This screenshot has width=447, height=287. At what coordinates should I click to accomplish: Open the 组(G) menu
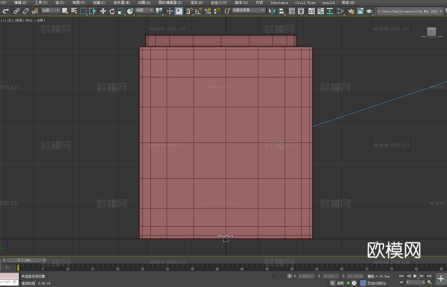tap(60, 3)
